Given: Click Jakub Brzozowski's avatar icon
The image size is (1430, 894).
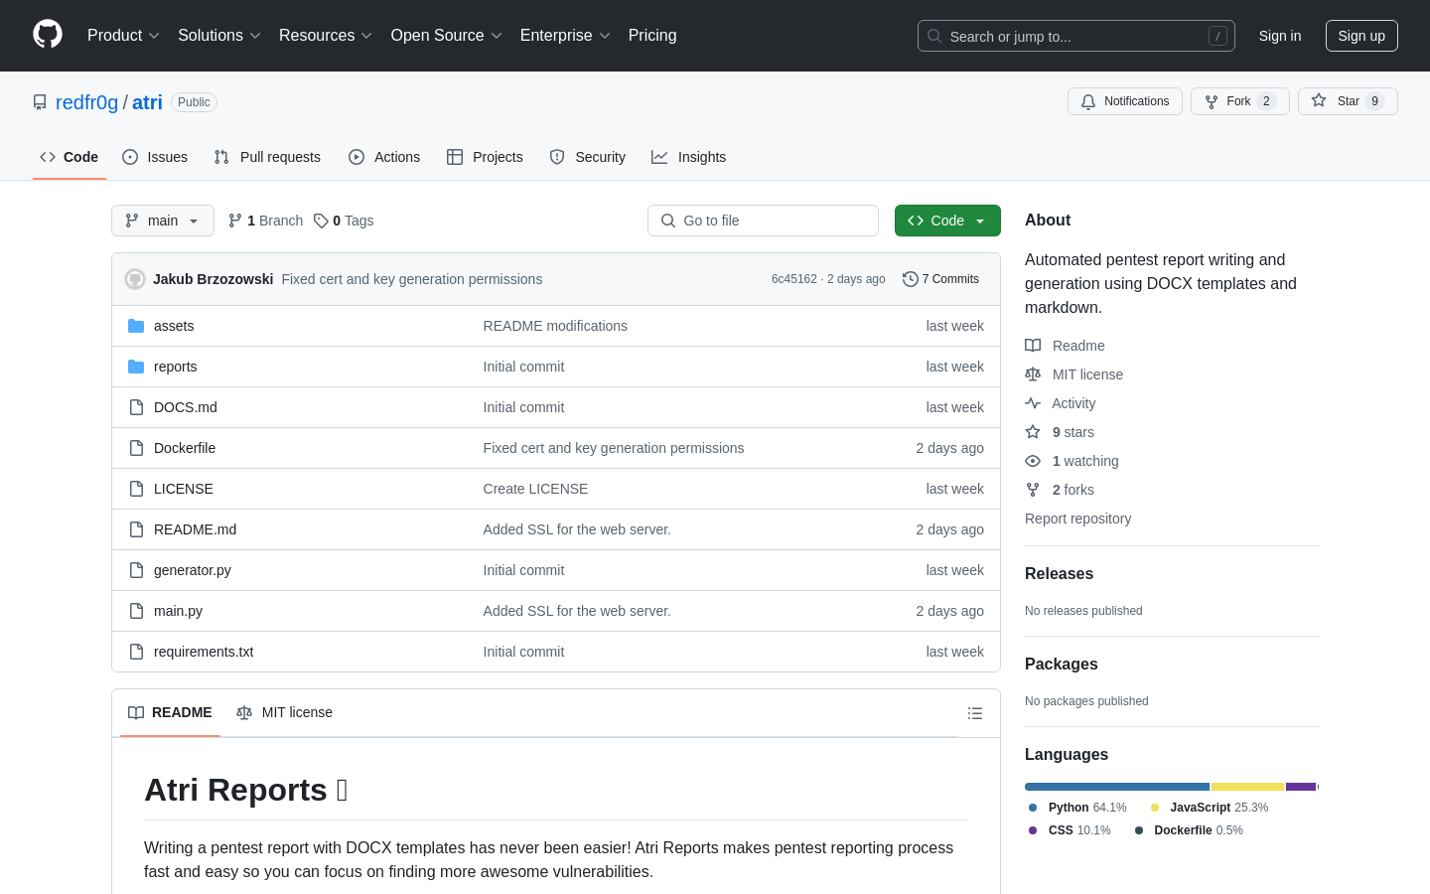Looking at the screenshot, I should tap(135, 279).
